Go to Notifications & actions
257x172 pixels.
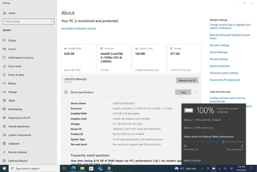click(21, 58)
